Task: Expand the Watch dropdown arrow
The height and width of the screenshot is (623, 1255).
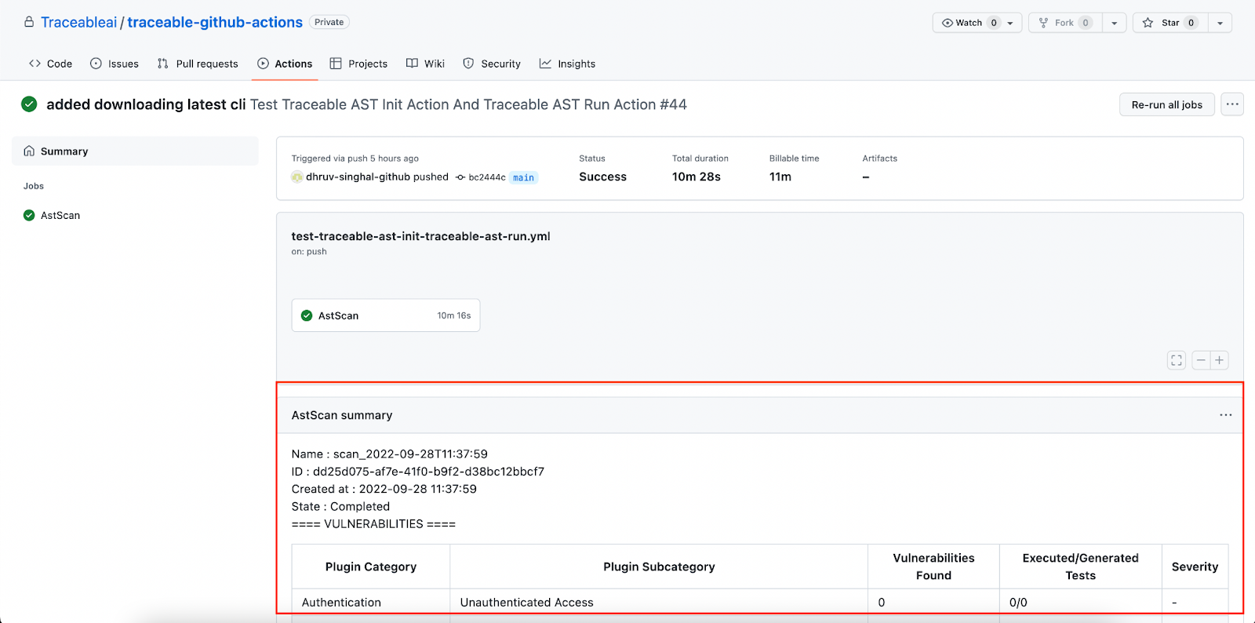Action: coord(1011,23)
